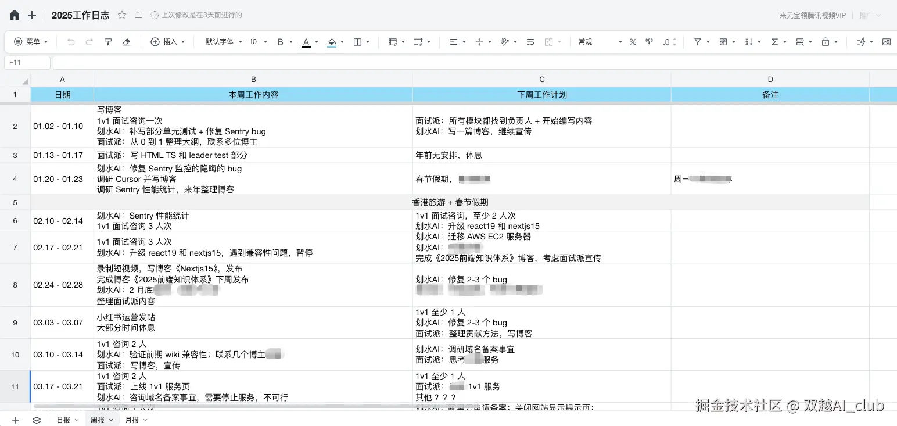
Task: Select row 5 header
Action: point(15,202)
